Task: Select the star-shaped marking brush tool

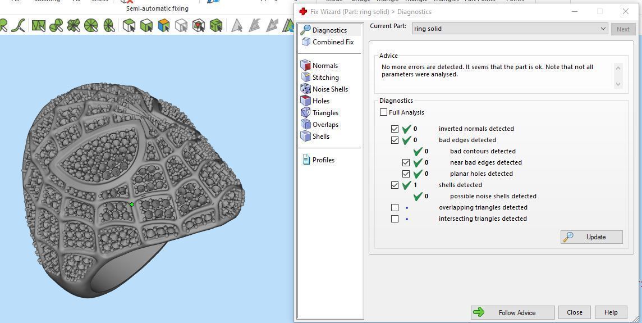Action: [x=74, y=26]
